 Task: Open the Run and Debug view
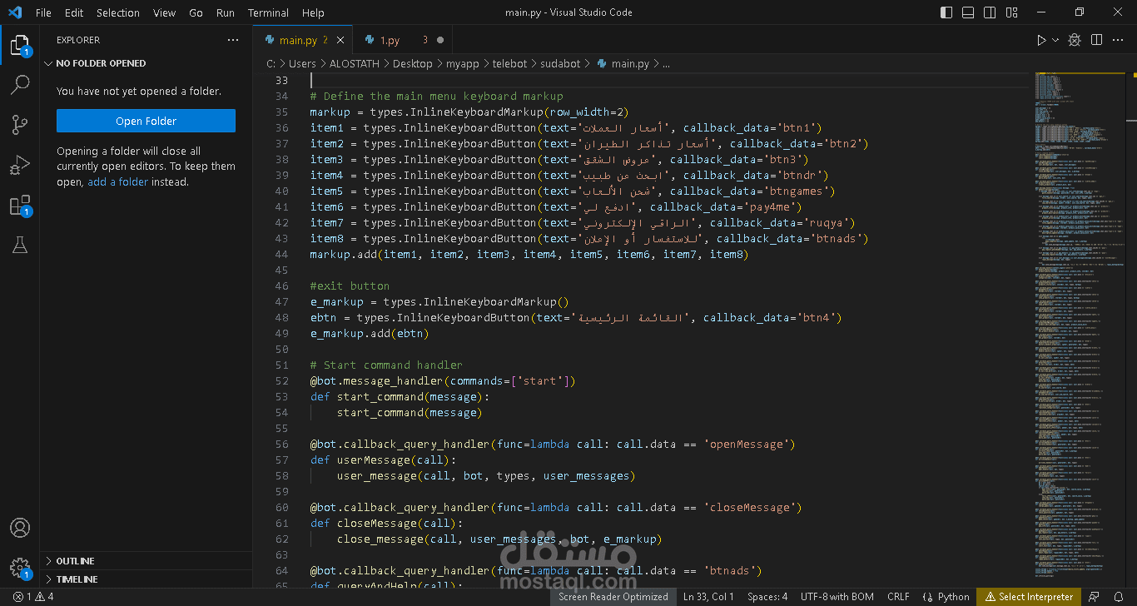pyautogui.click(x=20, y=165)
